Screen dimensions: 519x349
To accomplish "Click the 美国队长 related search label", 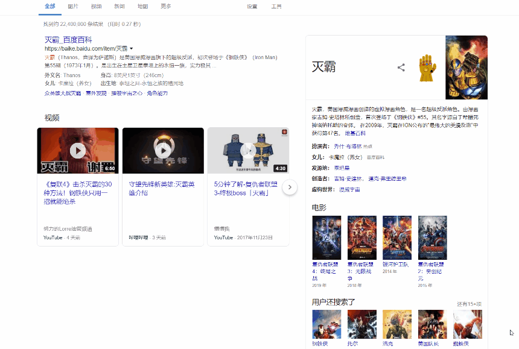I will click(428, 344).
